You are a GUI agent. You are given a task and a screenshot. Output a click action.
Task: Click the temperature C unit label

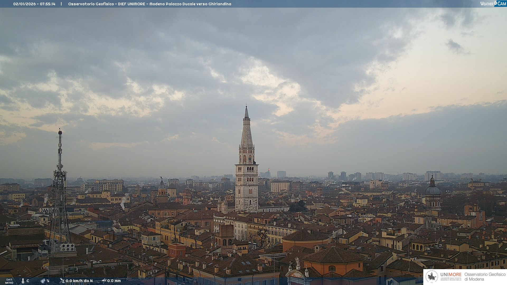(x=28, y=281)
